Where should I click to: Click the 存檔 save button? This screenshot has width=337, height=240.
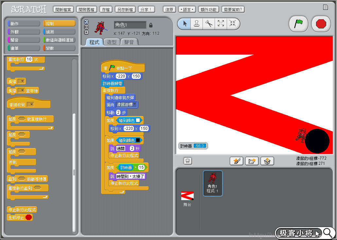[x=106, y=9]
